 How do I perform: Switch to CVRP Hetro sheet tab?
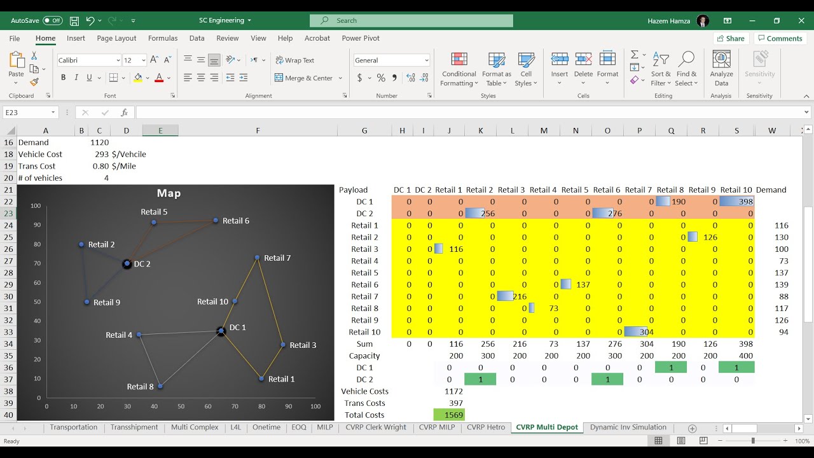click(x=486, y=427)
